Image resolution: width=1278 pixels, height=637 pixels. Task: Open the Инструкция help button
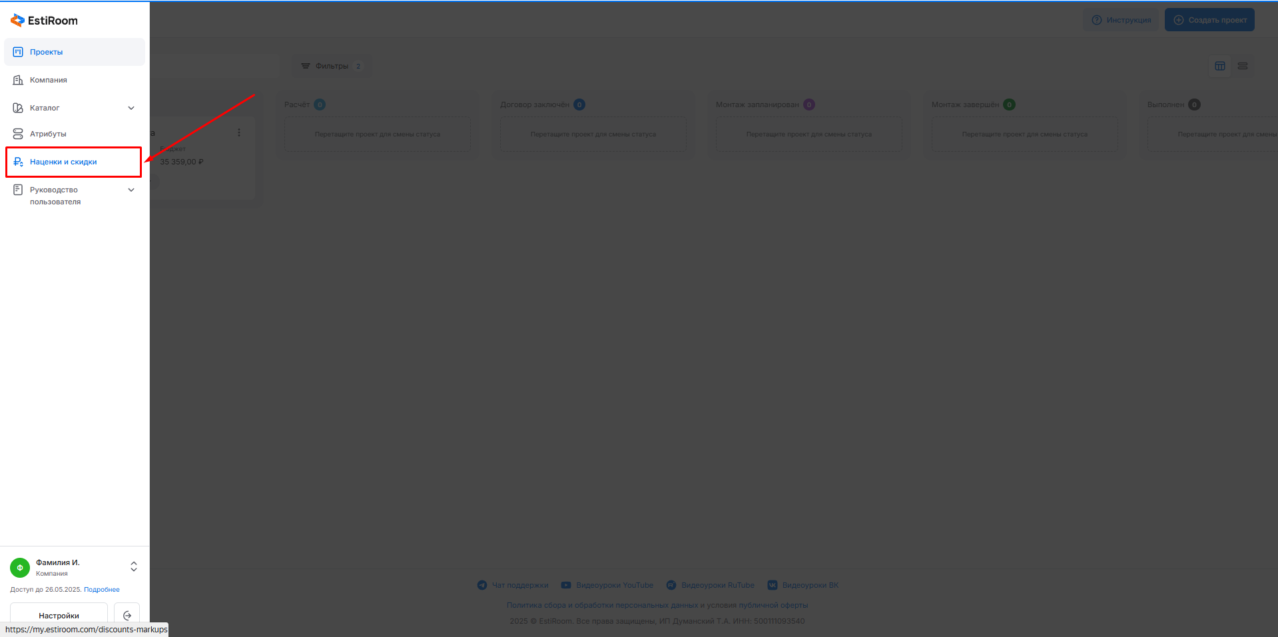(x=1121, y=20)
